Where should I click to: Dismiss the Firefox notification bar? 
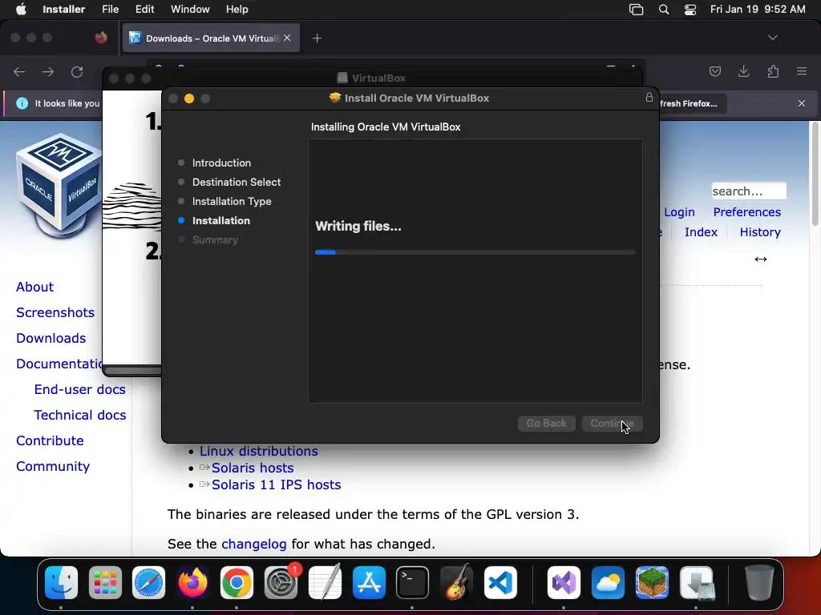point(802,103)
